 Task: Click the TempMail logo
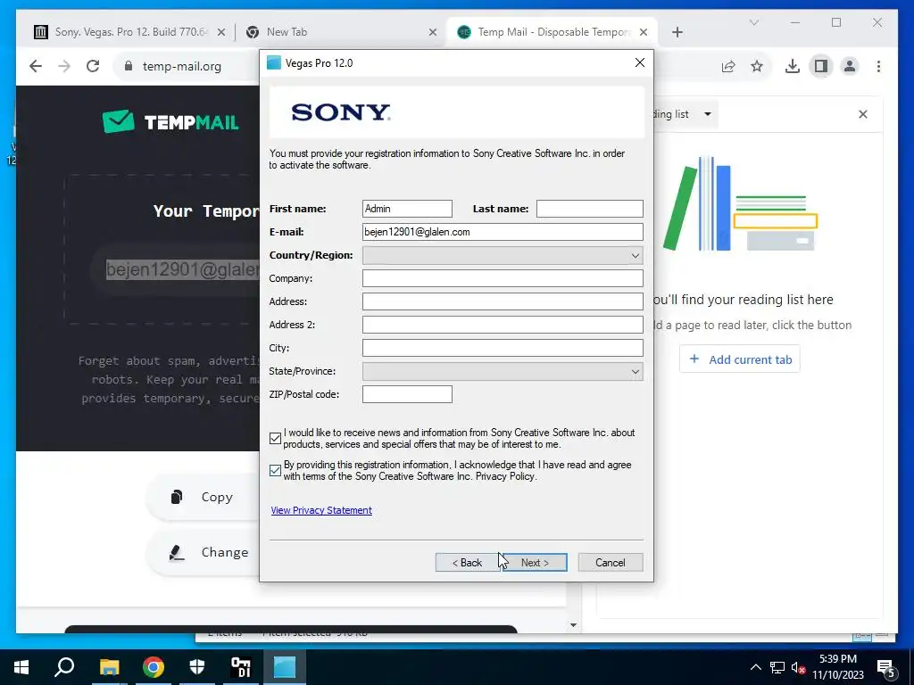click(x=170, y=121)
